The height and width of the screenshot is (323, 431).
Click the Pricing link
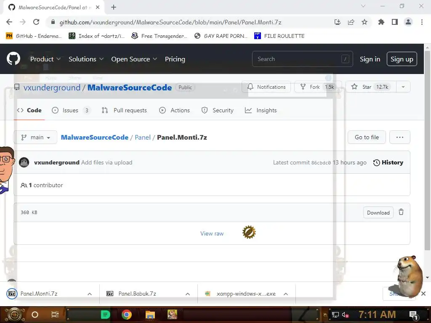point(175,59)
